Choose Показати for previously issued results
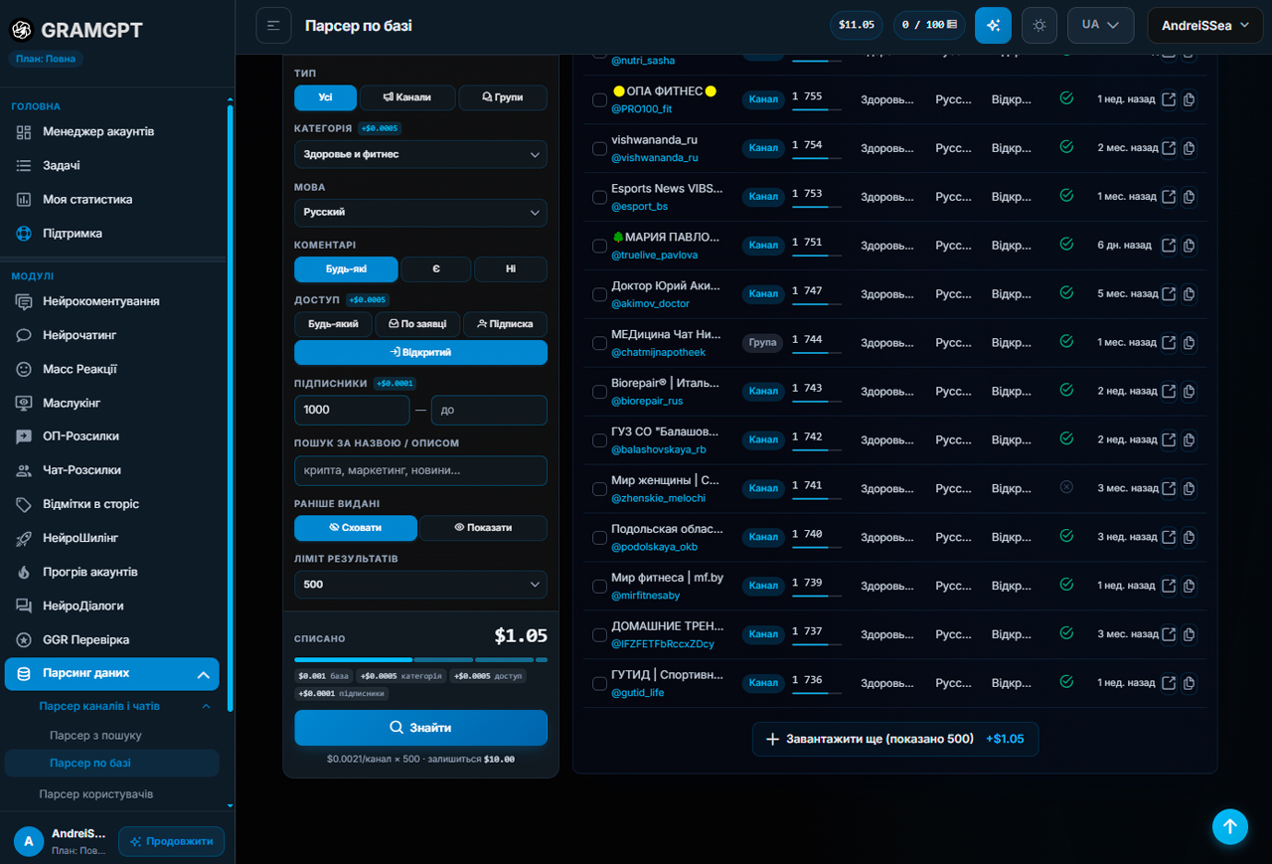Screen dimensions: 1272x864 [483, 528]
